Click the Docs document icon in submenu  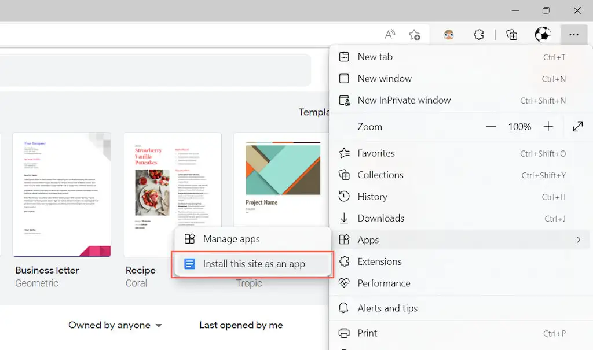point(189,264)
